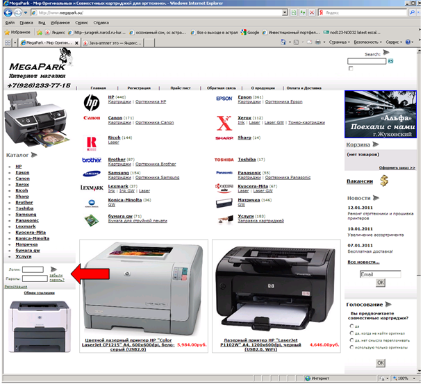Click OK button below Email field

click(381, 283)
